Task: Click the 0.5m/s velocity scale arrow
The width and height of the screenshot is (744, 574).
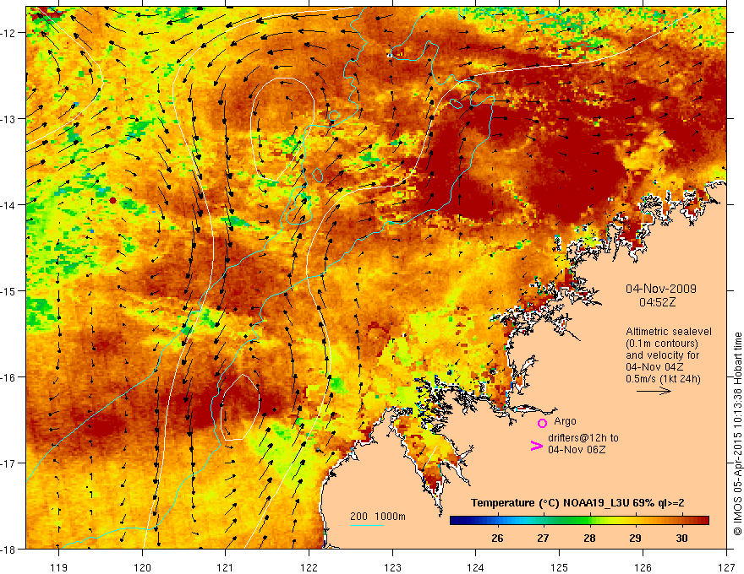Action: click(x=654, y=391)
